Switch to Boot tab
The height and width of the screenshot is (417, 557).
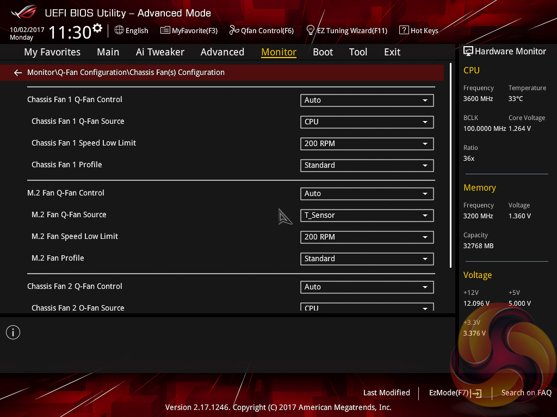323,52
